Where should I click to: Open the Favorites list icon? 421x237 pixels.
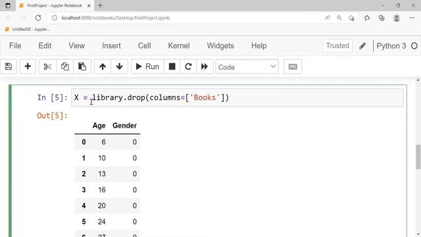tap(367, 18)
